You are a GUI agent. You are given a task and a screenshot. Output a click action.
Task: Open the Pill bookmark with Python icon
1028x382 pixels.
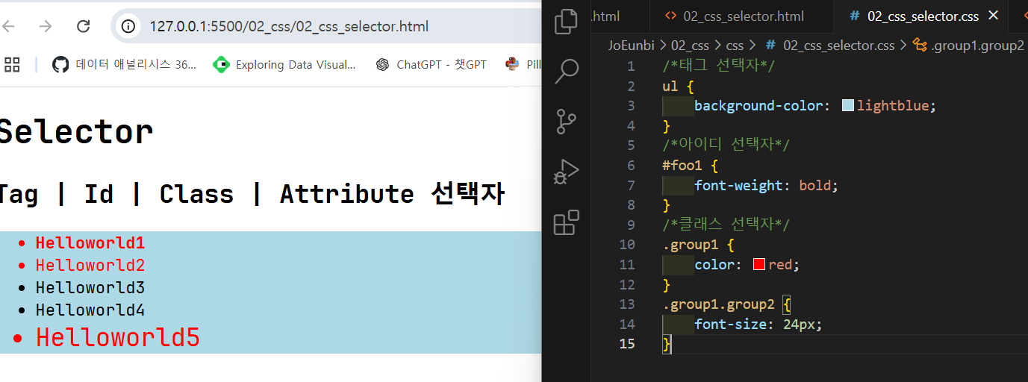[x=523, y=65]
